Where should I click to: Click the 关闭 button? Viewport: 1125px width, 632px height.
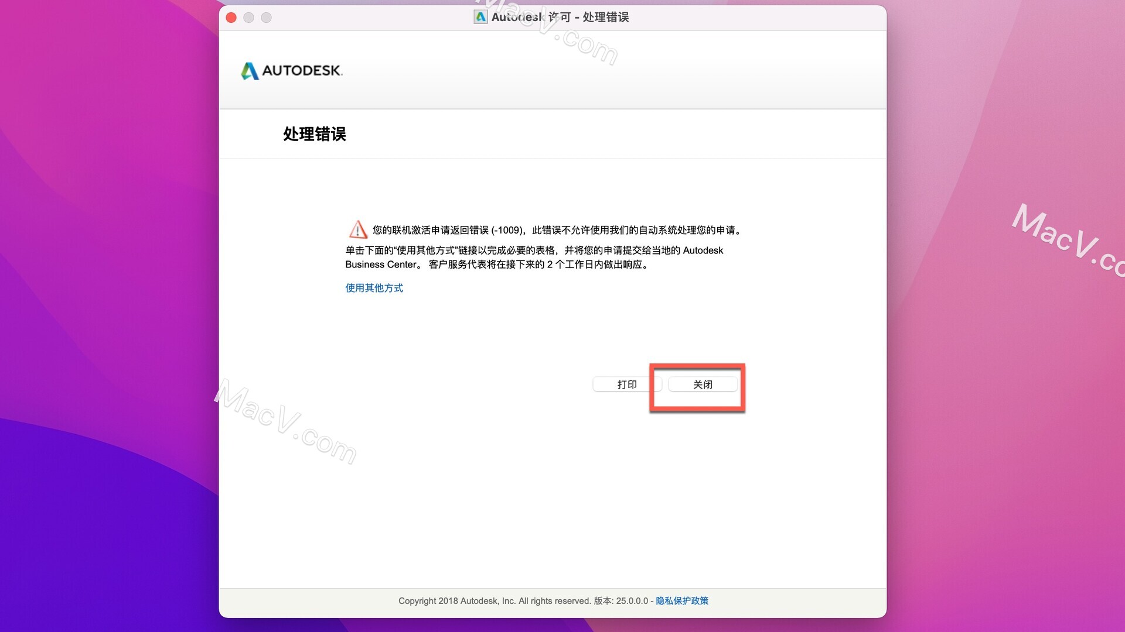tap(703, 384)
